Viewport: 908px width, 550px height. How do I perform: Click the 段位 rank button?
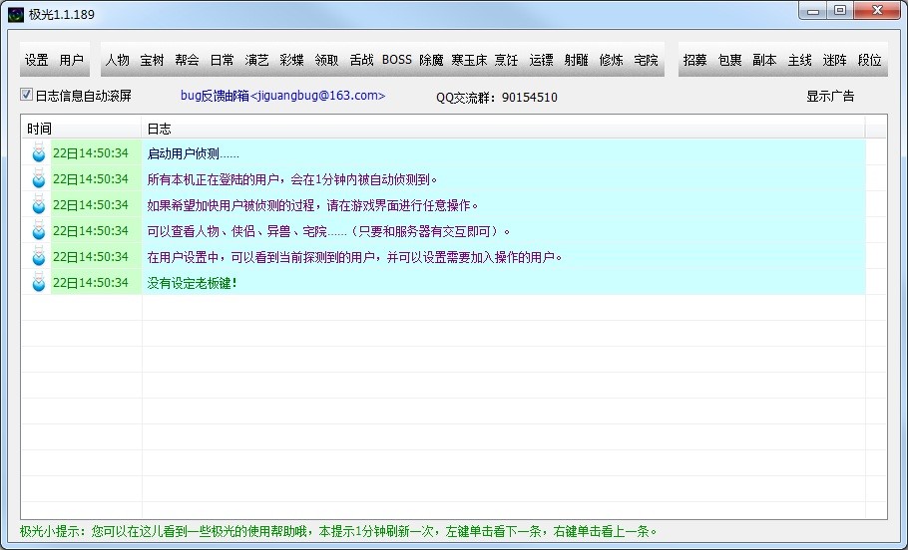[x=870, y=60]
